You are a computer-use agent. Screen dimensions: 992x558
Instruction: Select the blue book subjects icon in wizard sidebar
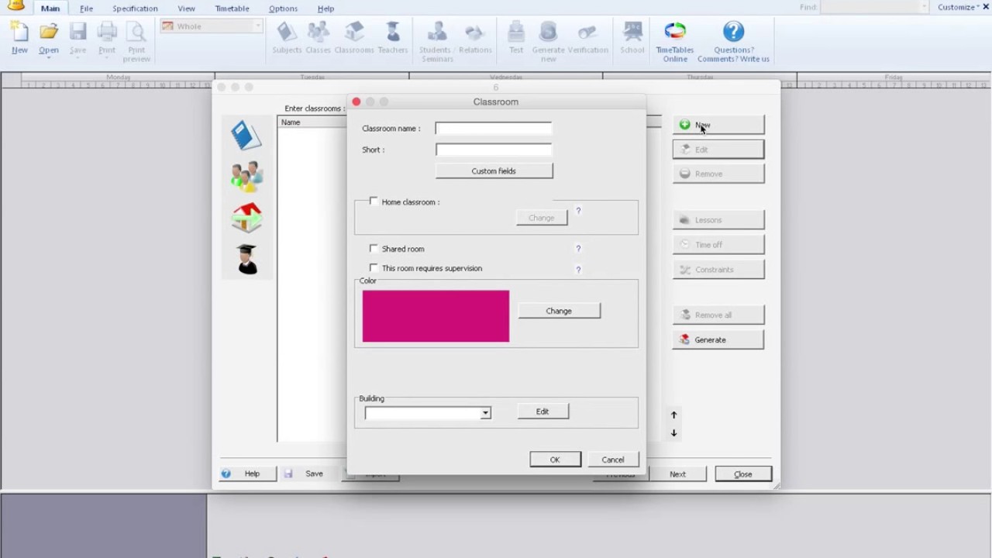click(x=246, y=135)
